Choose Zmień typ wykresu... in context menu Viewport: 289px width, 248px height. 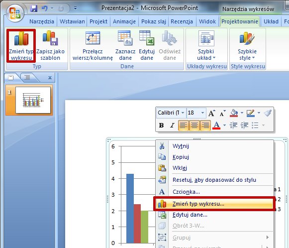[x=214, y=204]
